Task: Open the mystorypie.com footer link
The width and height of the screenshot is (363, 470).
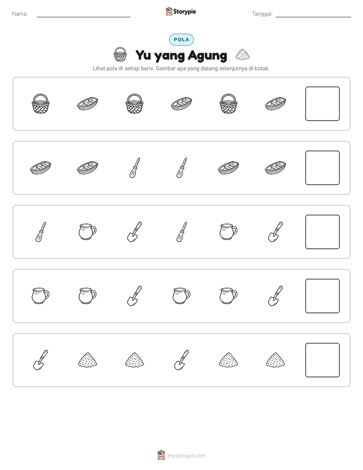Action: coord(186,456)
